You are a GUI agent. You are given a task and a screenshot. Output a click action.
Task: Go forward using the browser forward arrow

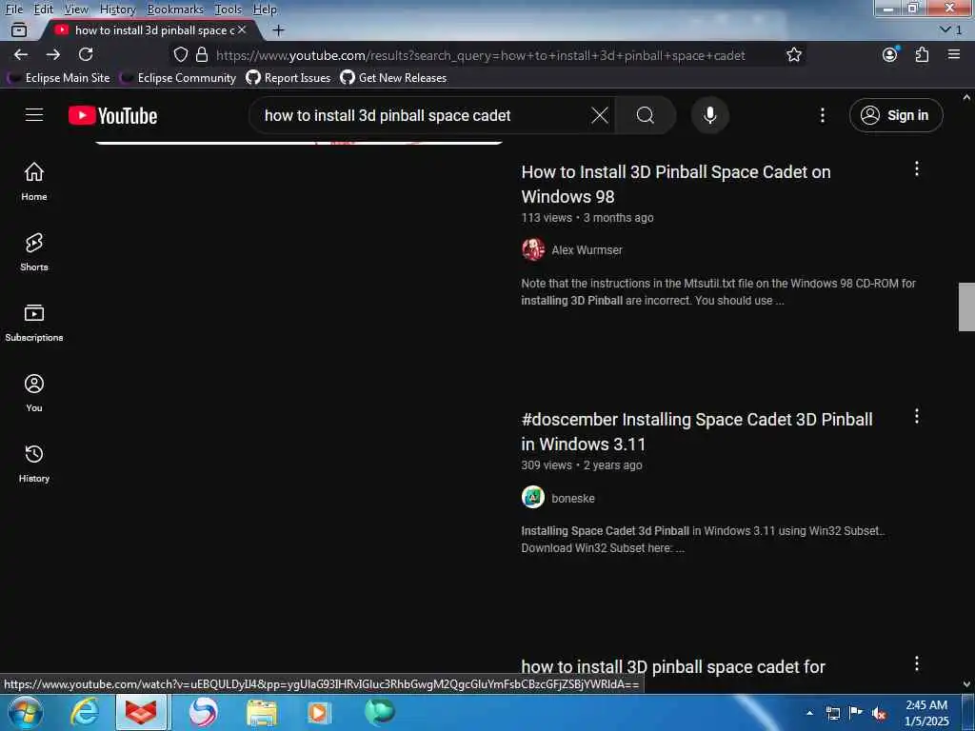[53, 54]
